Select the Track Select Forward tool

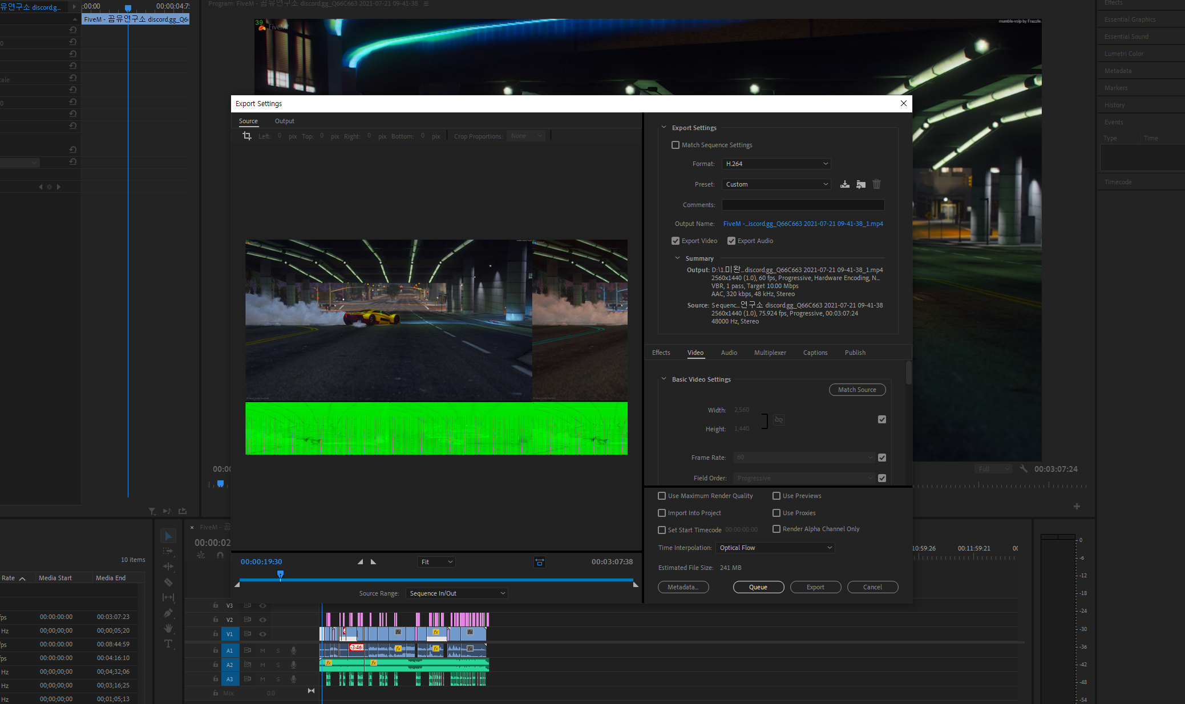(168, 551)
